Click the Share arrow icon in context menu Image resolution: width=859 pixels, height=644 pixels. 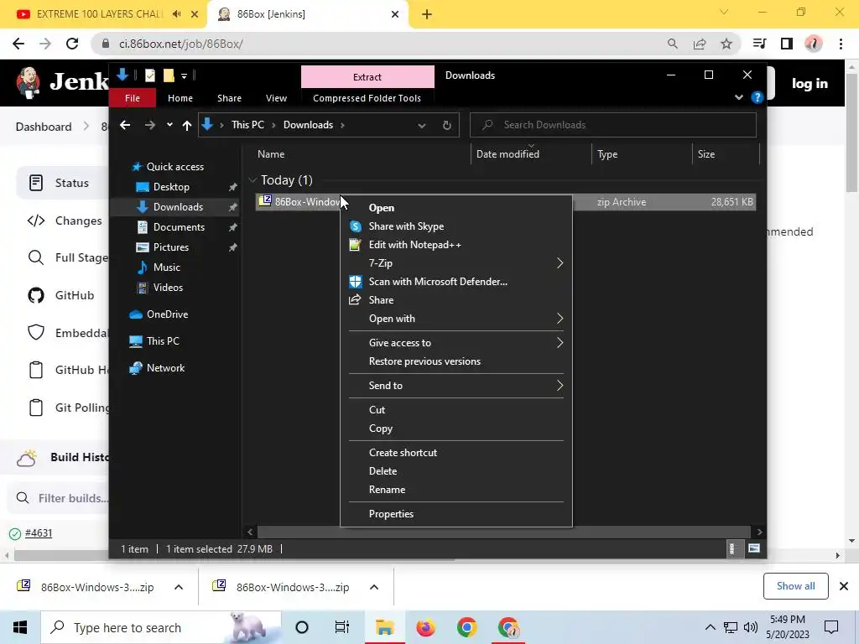[x=355, y=299]
